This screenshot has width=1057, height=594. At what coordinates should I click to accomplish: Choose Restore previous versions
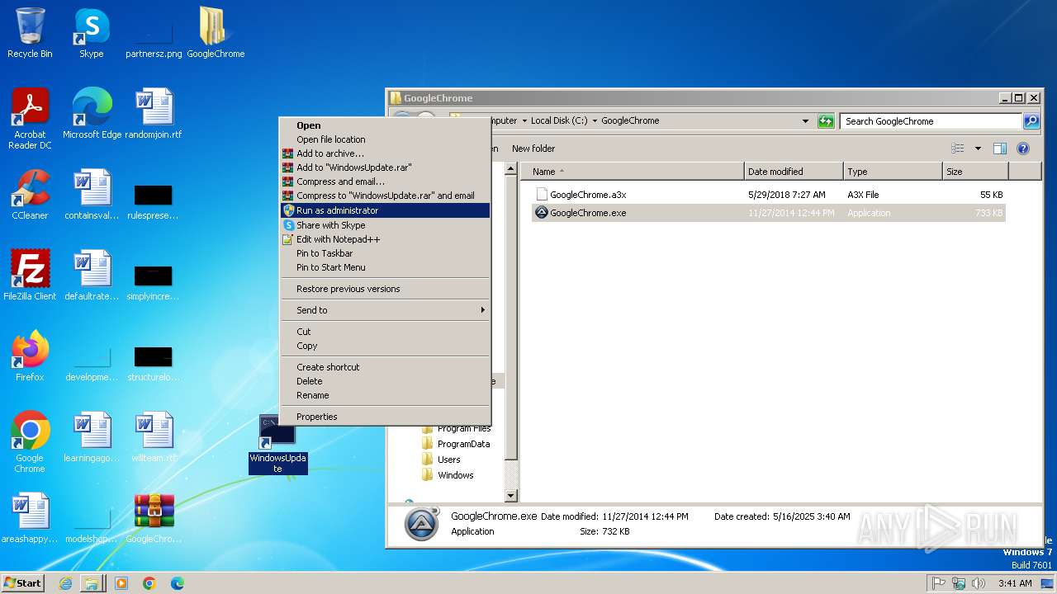(384, 289)
